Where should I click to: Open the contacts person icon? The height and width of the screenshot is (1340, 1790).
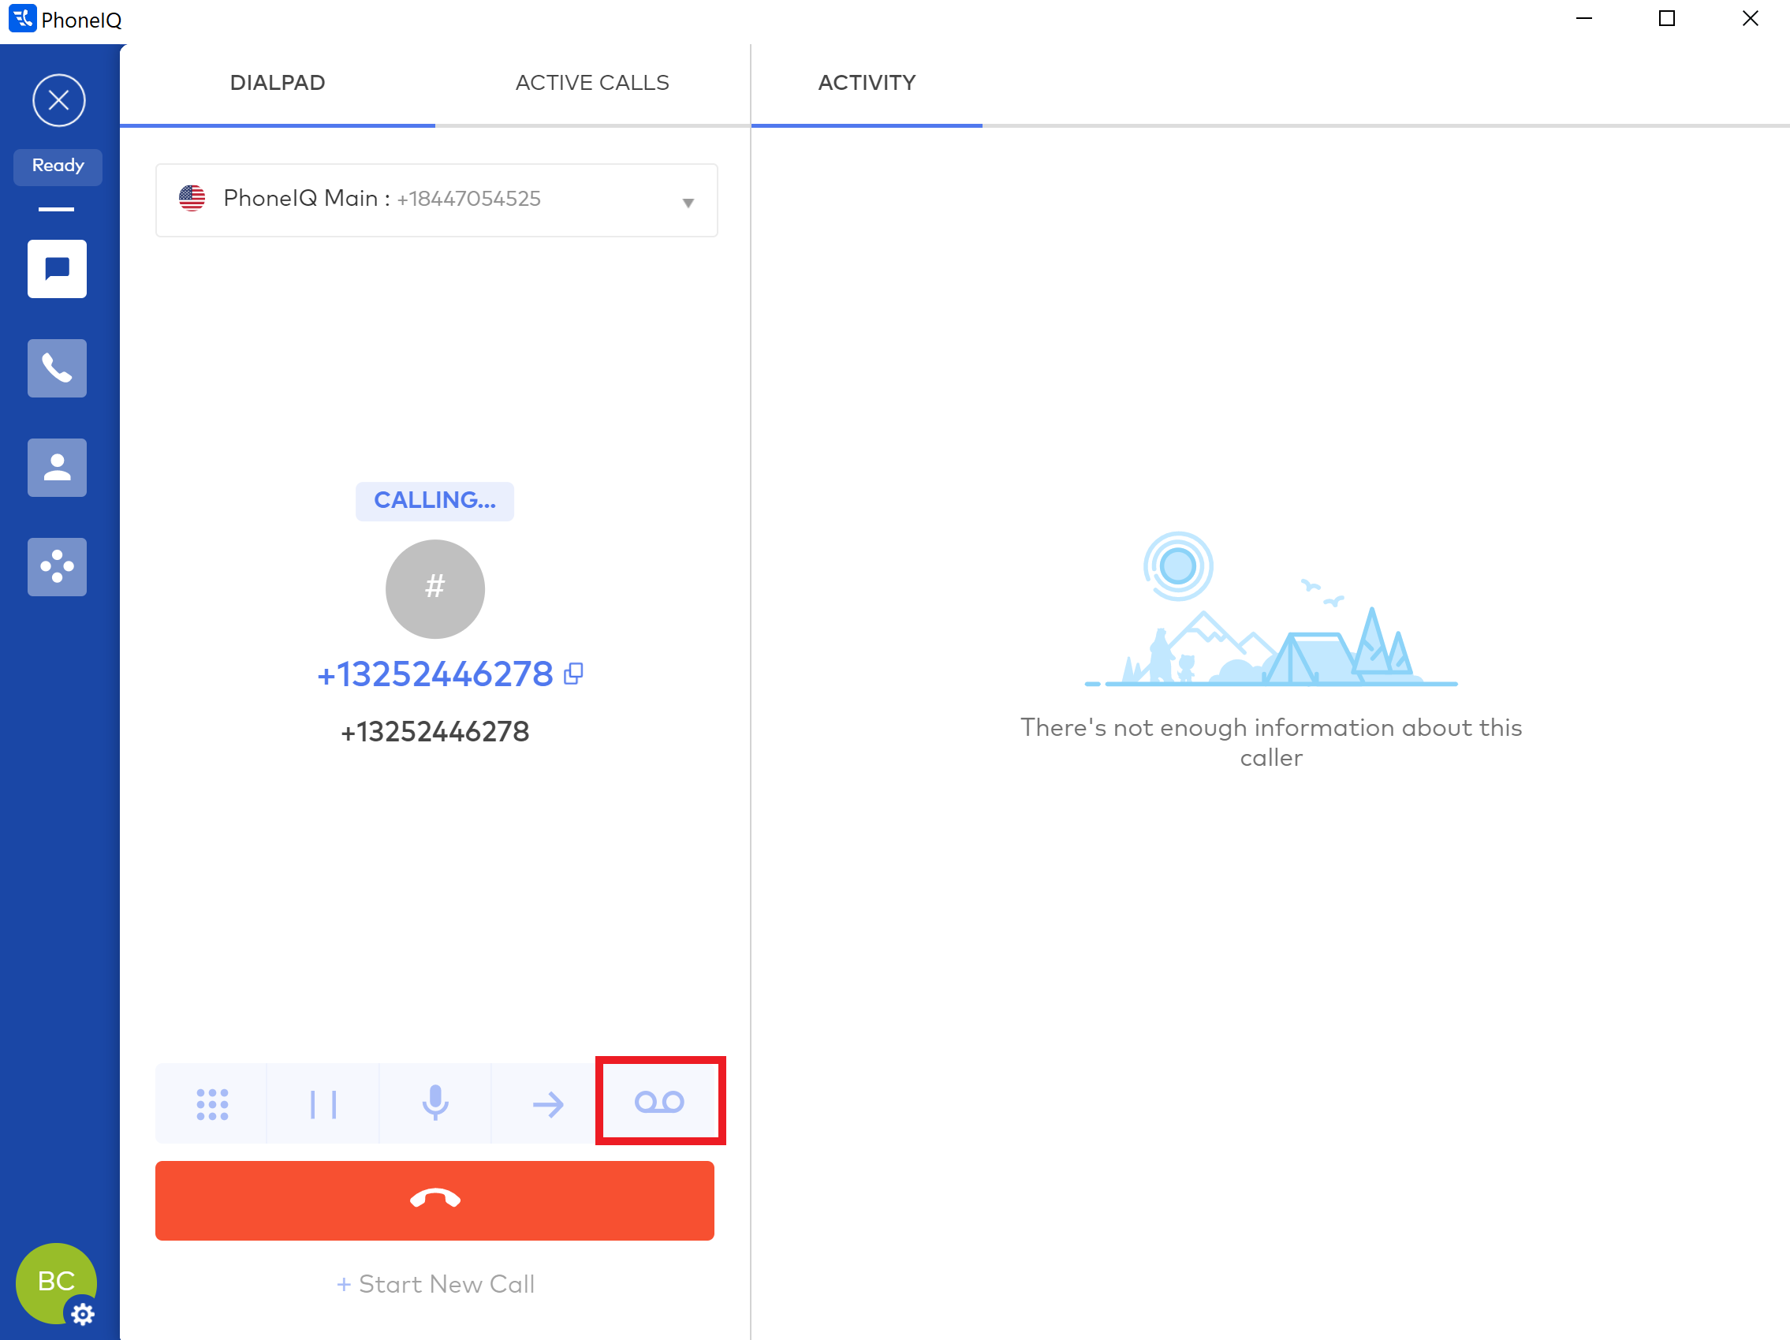[57, 468]
